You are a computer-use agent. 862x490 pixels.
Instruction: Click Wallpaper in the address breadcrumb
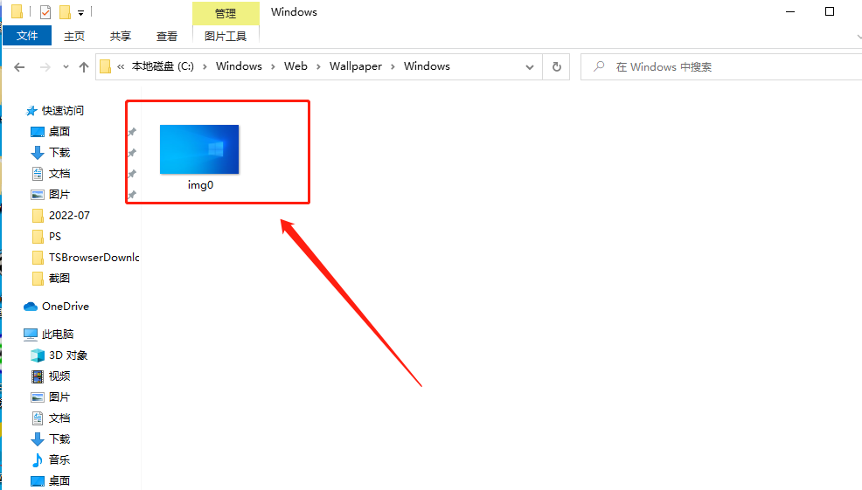click(x=355, y=66)
